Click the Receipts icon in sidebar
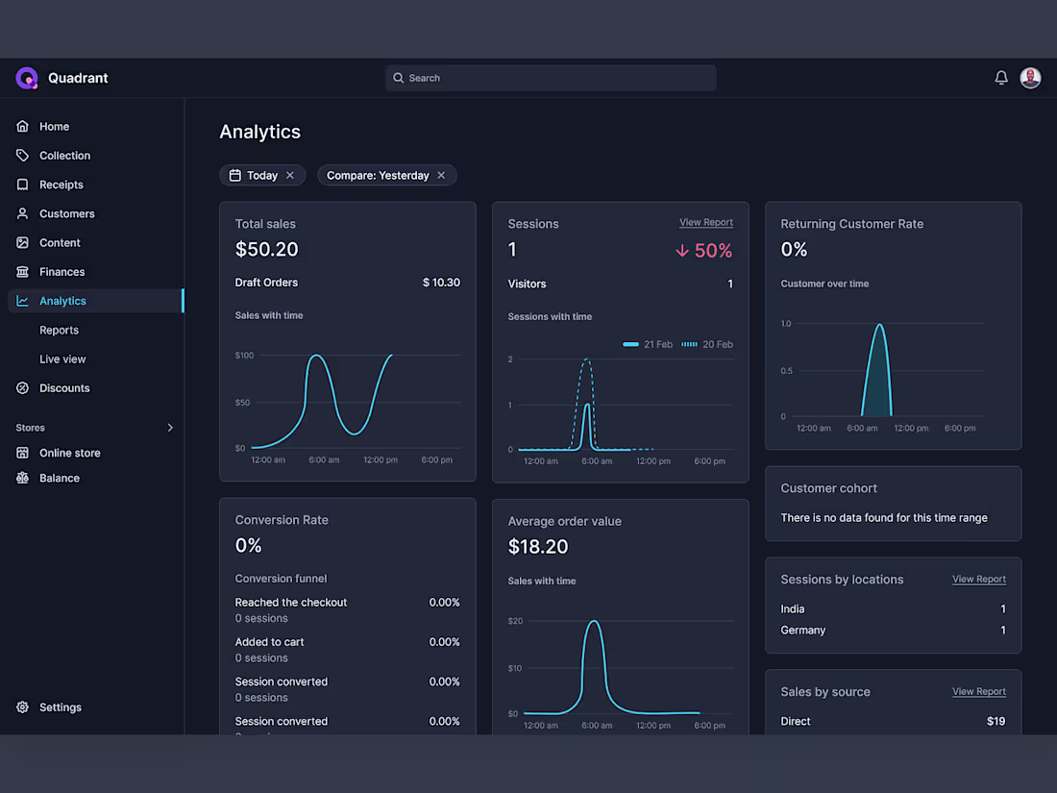The width and height of the screenshot is (1057, 793). [x=22, y=184]
